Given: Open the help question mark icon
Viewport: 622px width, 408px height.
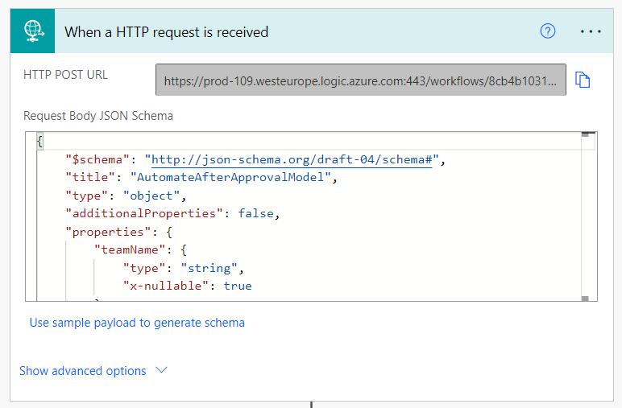Looking at the screenshot, I should pyautogui.click(x=547, y=31).
